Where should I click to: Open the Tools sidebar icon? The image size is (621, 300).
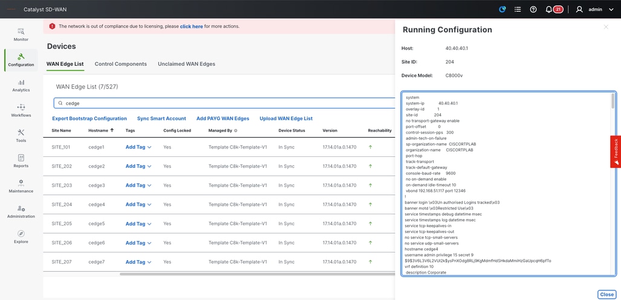click(21, 136)
